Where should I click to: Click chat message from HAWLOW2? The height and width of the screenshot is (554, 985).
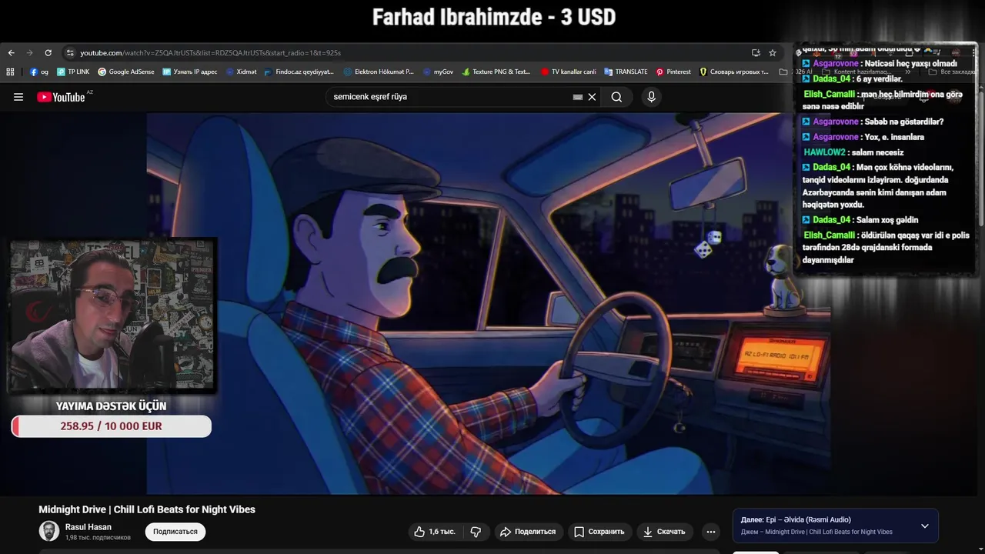(x=853, y=152)
